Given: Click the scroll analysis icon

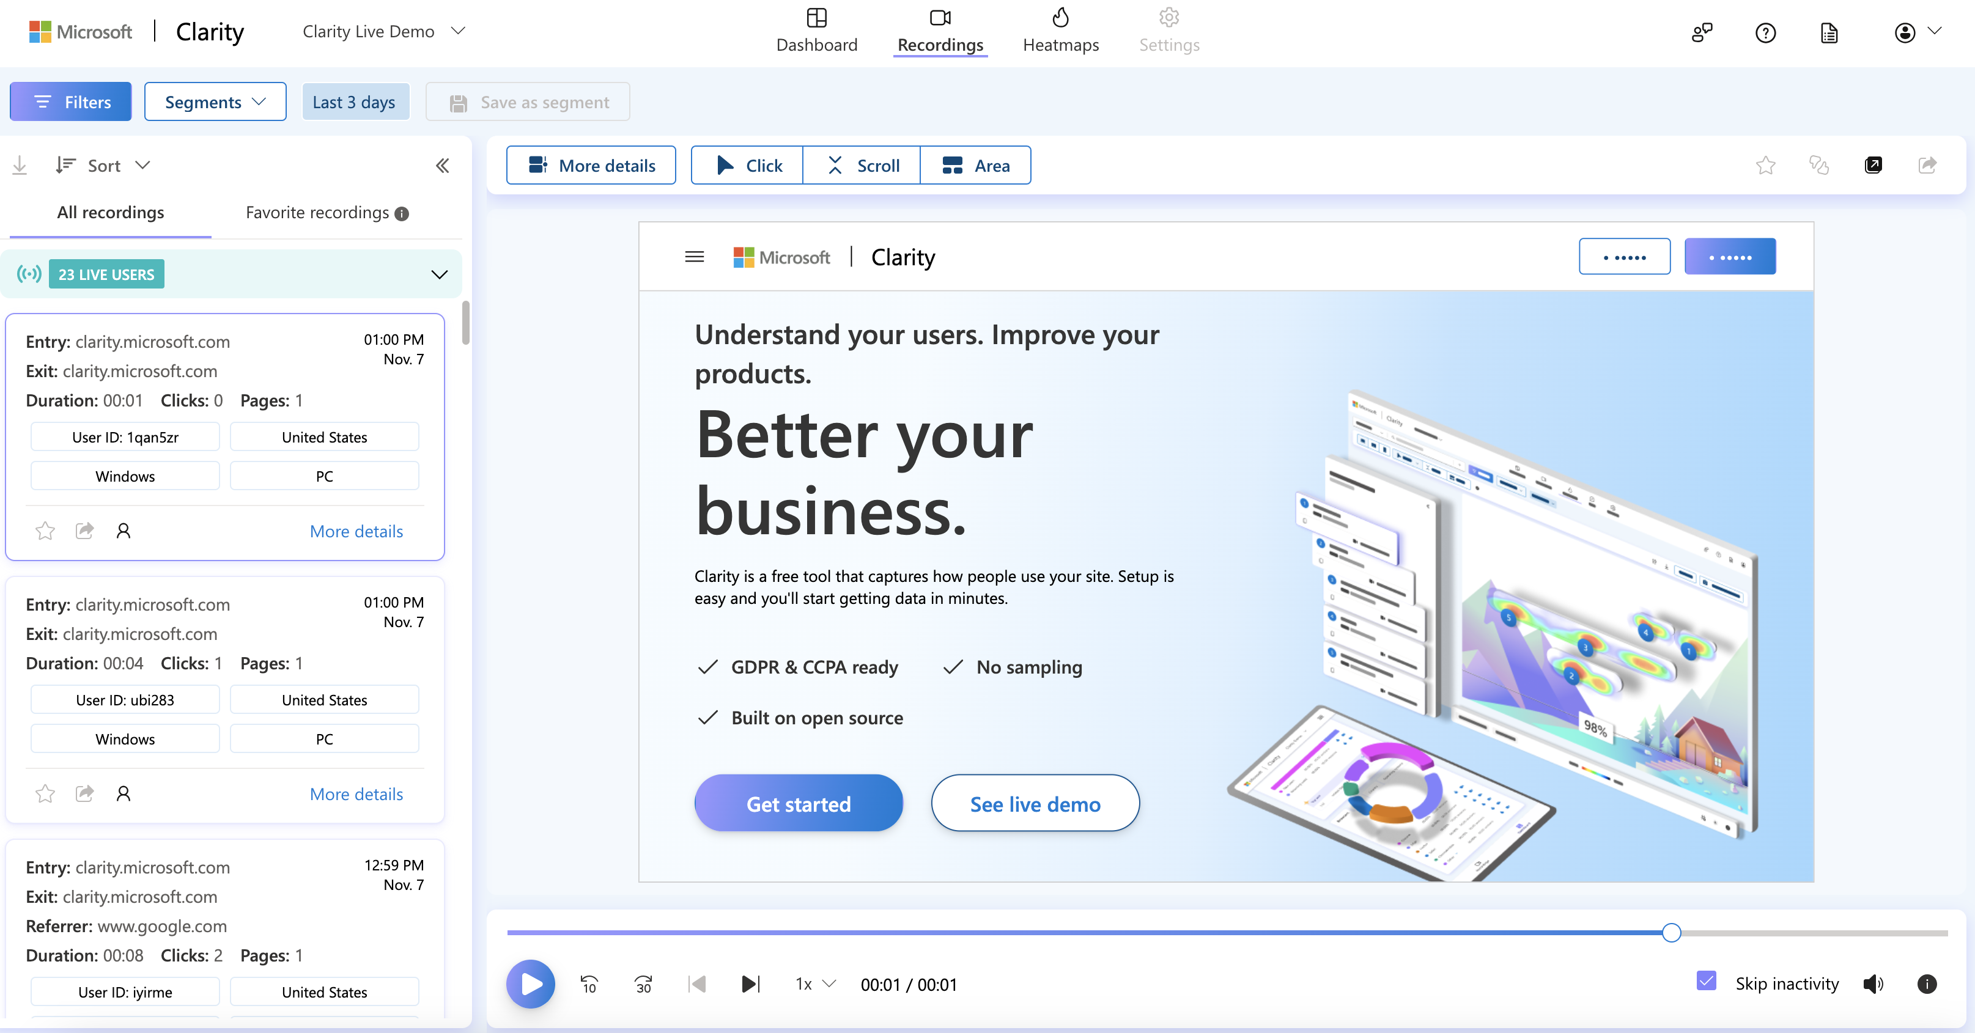Looking at the screenshot, I should click(863, 164).
